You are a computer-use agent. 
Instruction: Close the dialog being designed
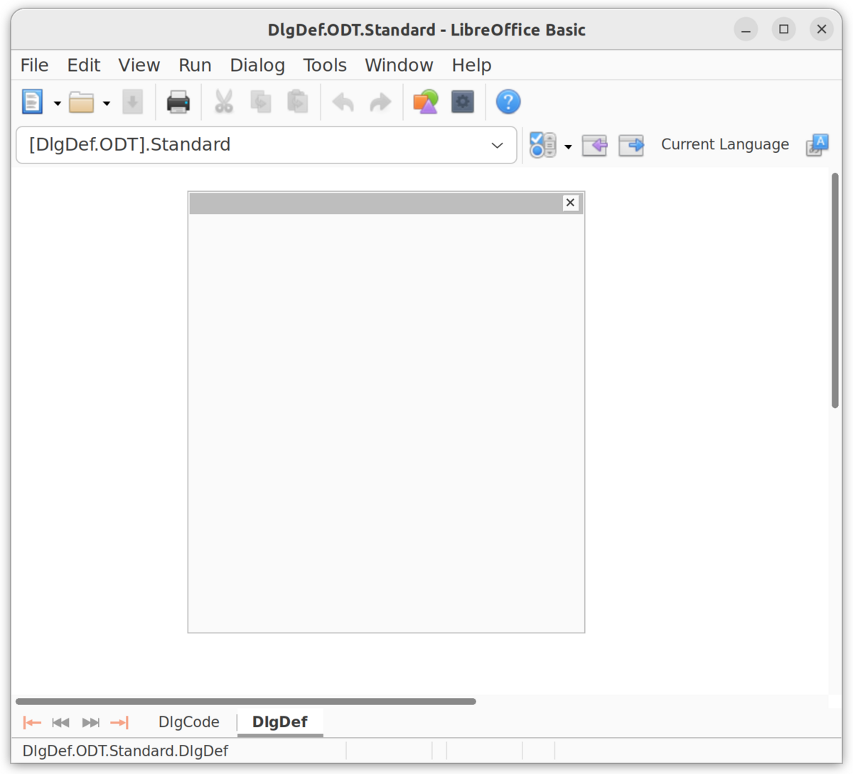(x=569, y=203)
